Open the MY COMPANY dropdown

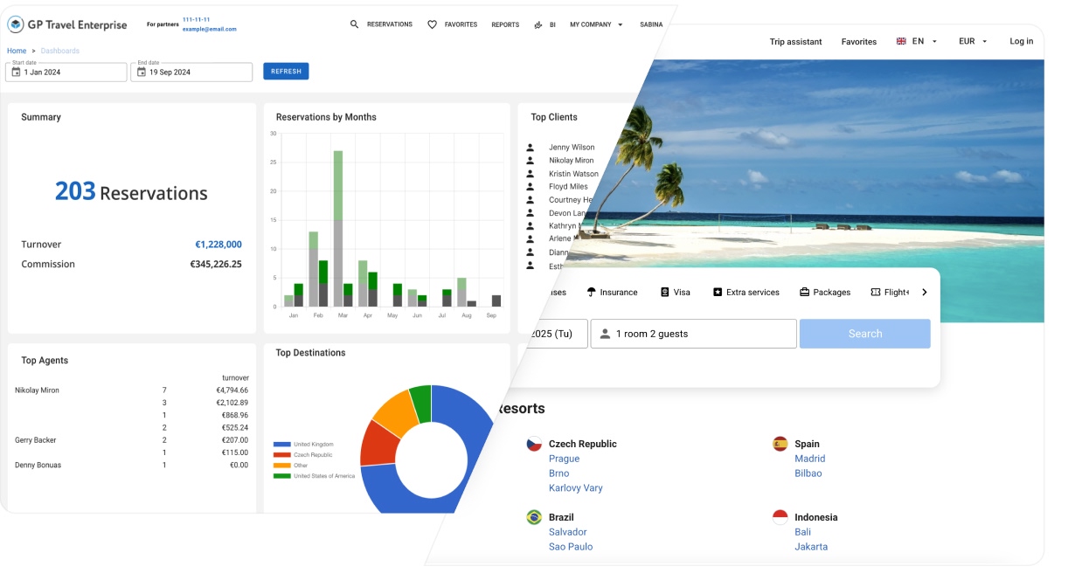(x=590, y=24)
